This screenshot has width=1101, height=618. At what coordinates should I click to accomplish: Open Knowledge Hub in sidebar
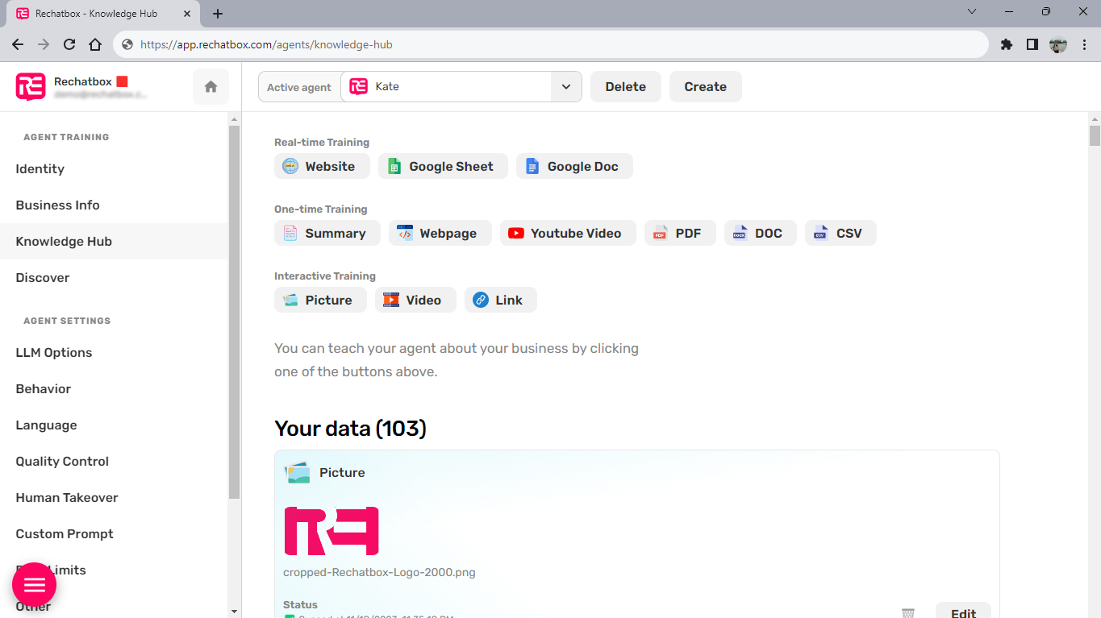coord(114,241)
